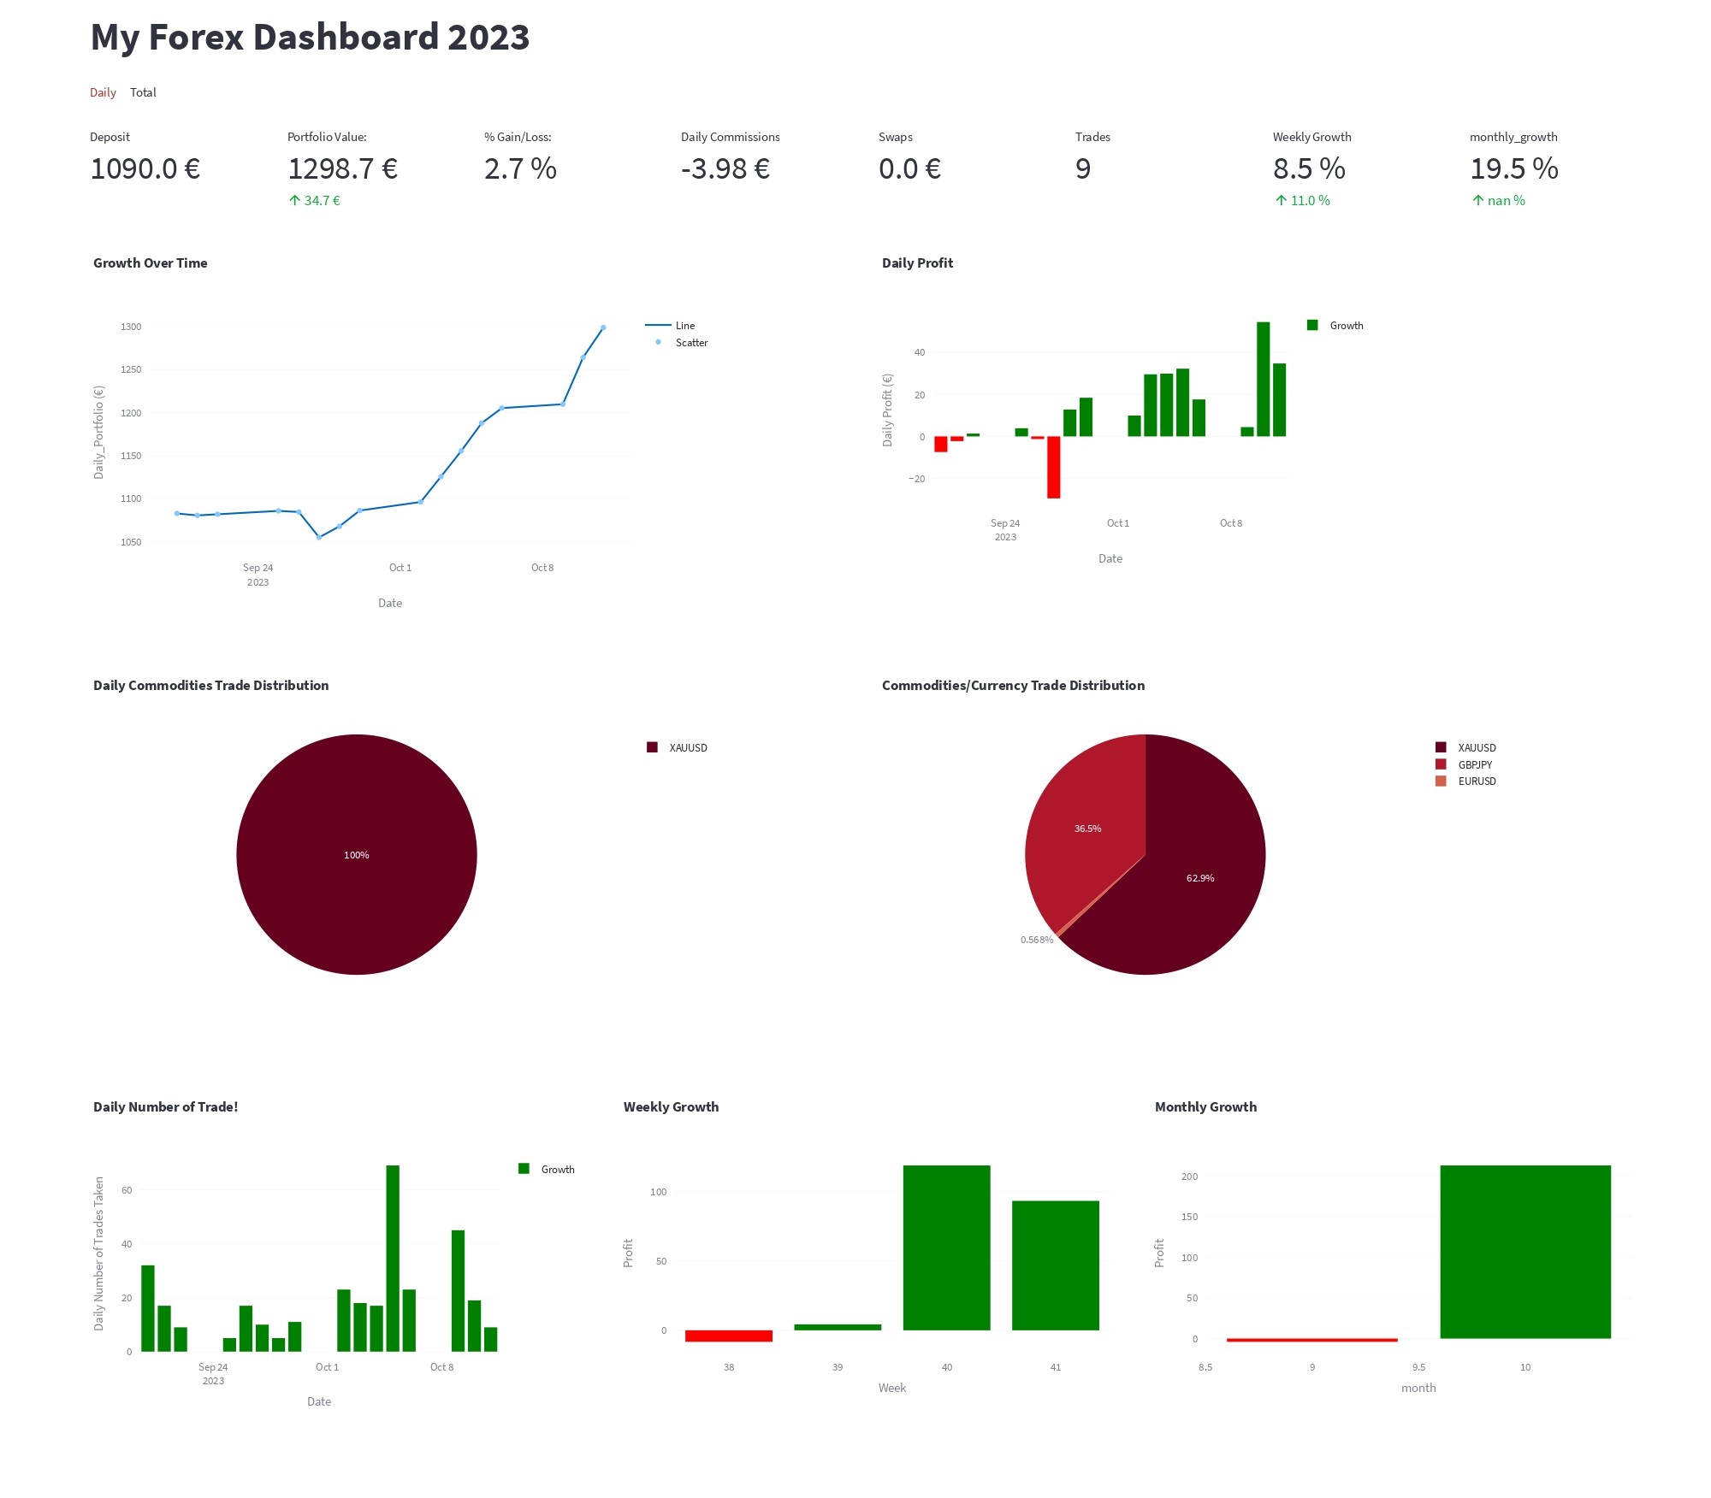Toggle the Line legend entry in Growth chart
The width and height of the screenshot is (1711, 1498).
click(671, 326)
